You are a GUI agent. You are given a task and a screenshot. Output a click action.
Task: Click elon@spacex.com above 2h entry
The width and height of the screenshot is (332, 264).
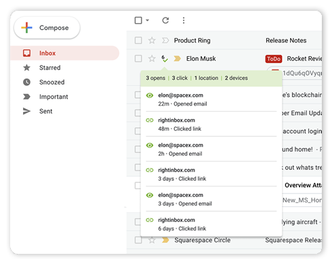click(180, 146)
